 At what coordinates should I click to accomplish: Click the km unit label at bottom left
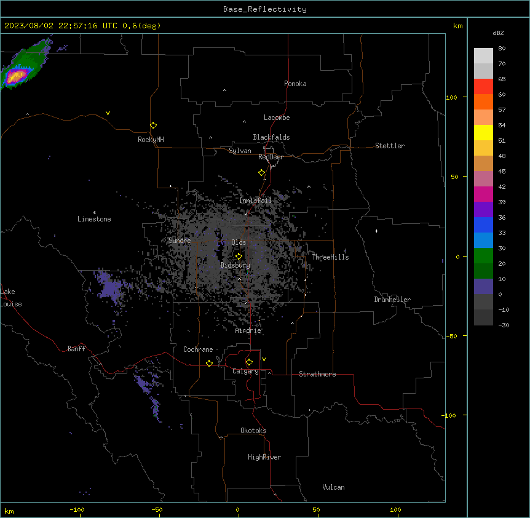click(9, 511)
